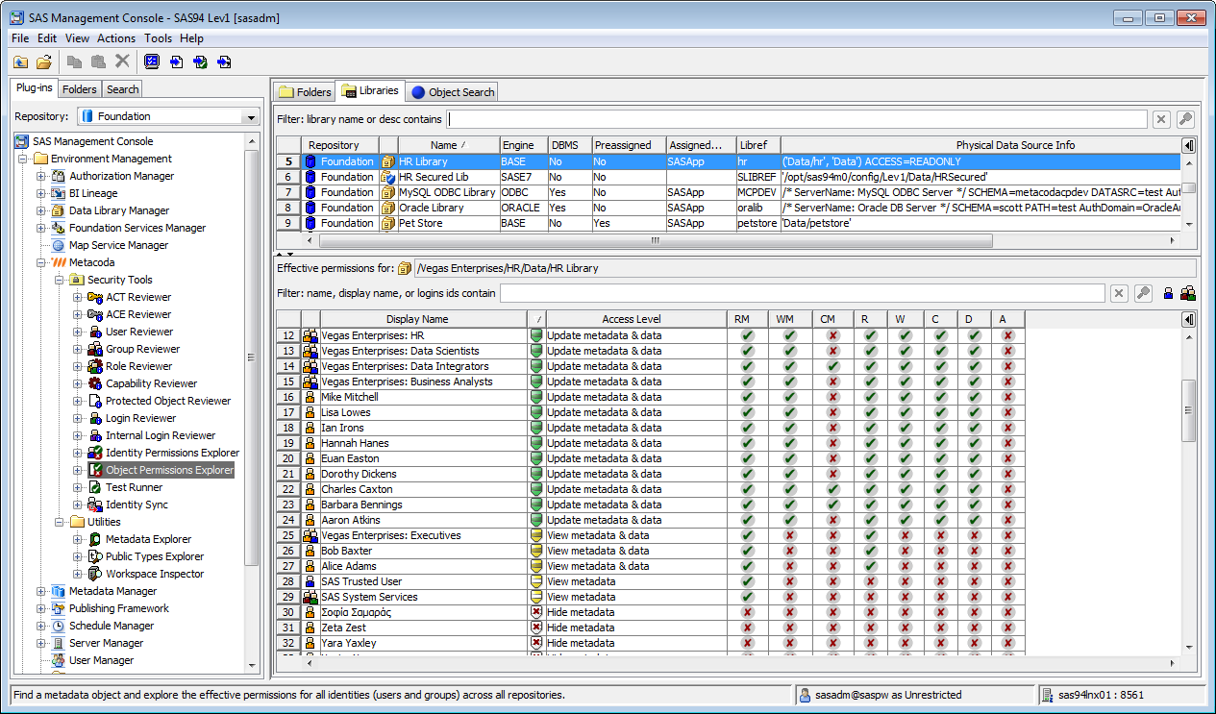Click the up-one-level folder toolbar icon
The width and height of the screenshot is (1216, 714).
point(21,62)
